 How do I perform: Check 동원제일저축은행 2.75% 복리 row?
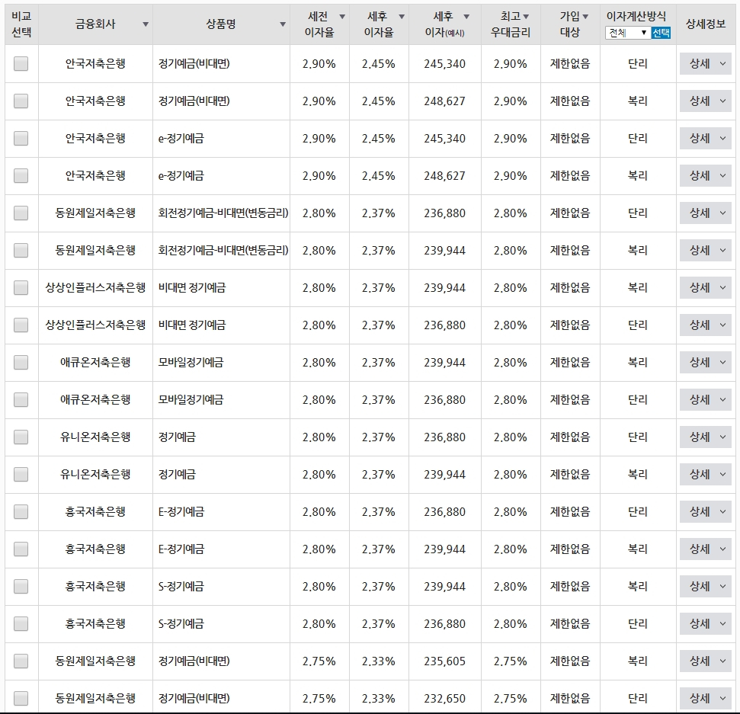(21, 661)
